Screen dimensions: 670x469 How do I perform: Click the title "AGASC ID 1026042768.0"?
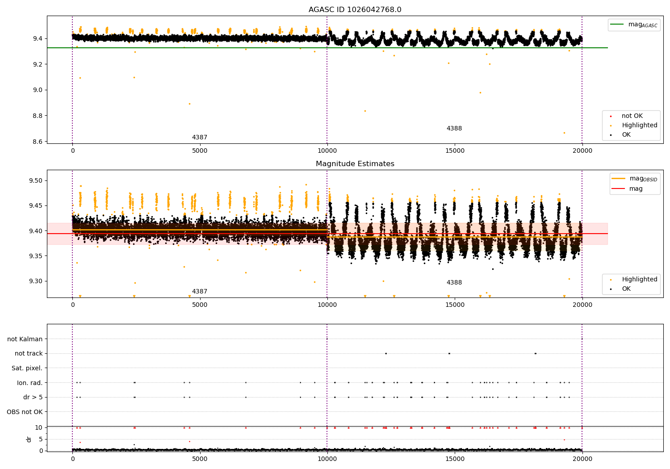pyautogui.click(x=355, y=10)
